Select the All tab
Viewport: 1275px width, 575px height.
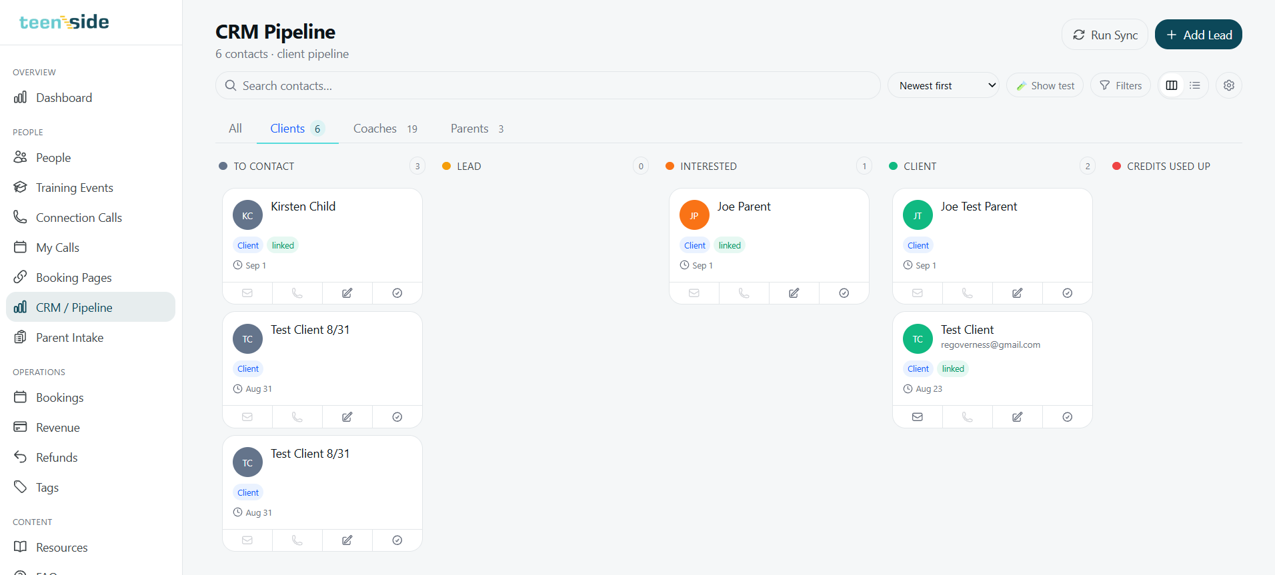[235, 129]
